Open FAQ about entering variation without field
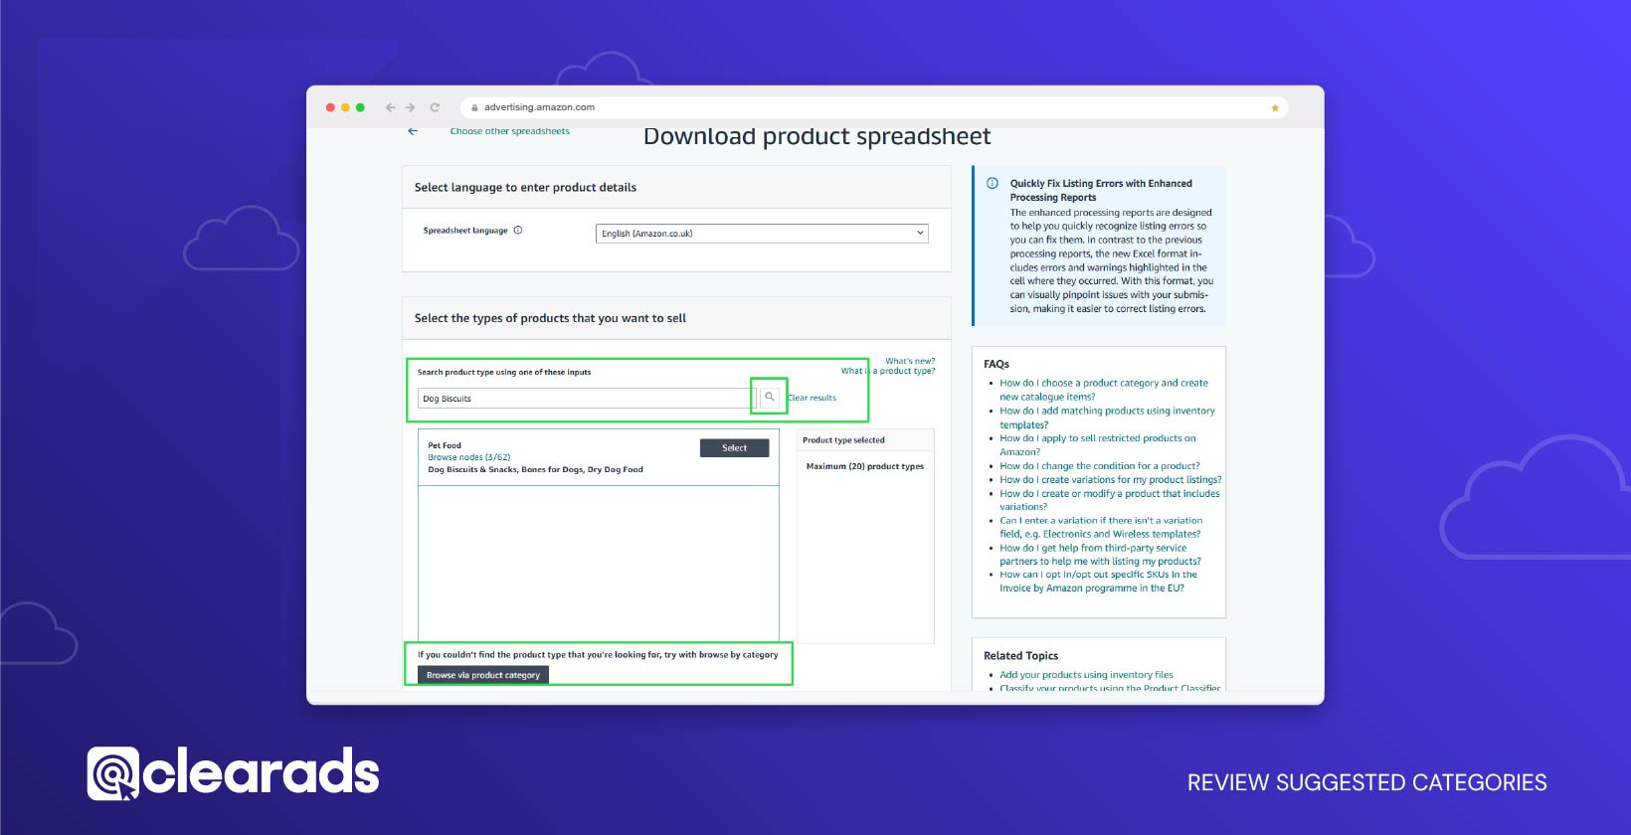 [1101, 527]
